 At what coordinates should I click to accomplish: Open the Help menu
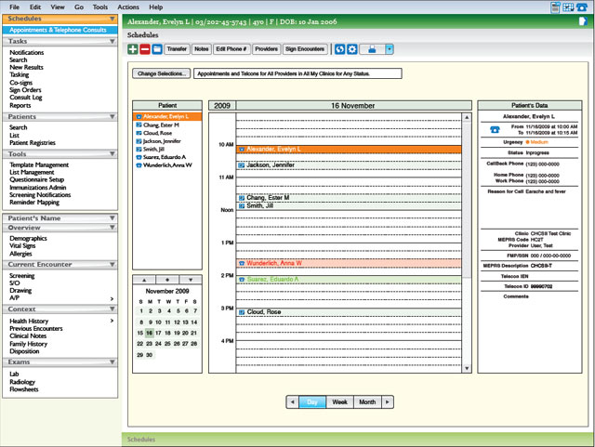(x=155, y=7)
